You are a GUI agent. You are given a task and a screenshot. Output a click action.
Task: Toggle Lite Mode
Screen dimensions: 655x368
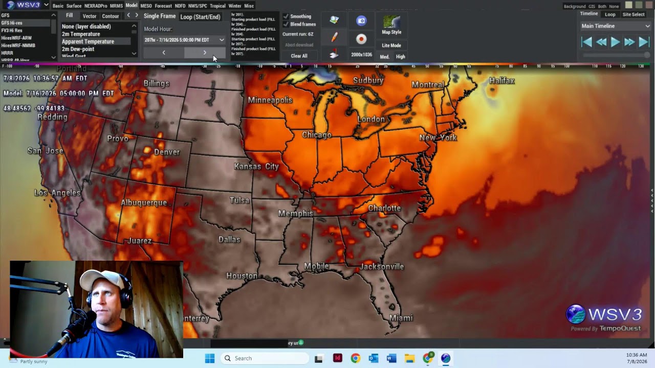tap(391, 45)
